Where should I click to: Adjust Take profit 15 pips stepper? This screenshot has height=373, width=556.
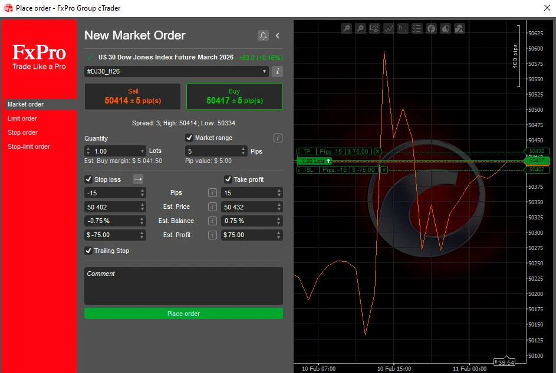coord(279,193)
